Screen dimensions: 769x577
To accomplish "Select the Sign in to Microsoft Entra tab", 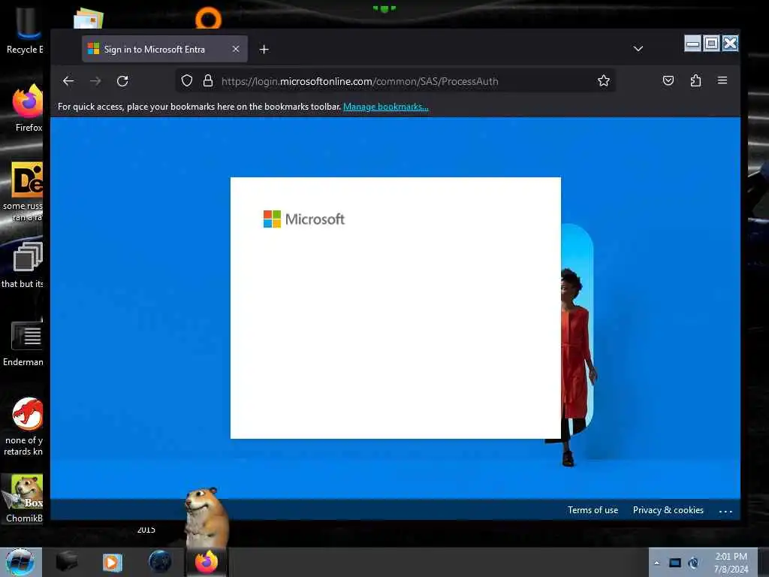I will [164, 49].
